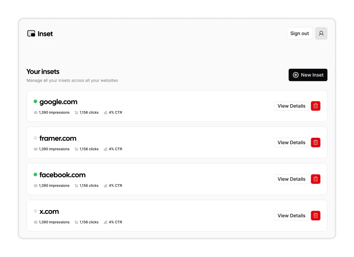Delete framer.com using its trash icon

point(315,142)
